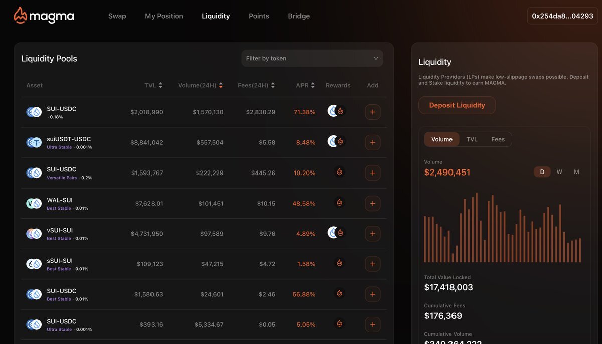The image size is (602, 344).
Task: Switch the chart to W weekly range
Action: pos(559,172)
